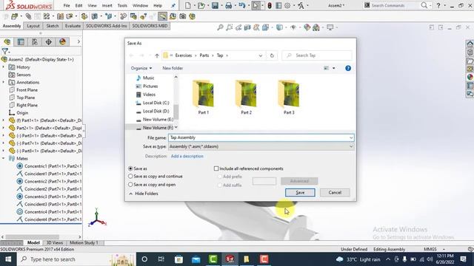Open the File menu
Viewport: 474px width, 266px height.
(x=67, y=5)
